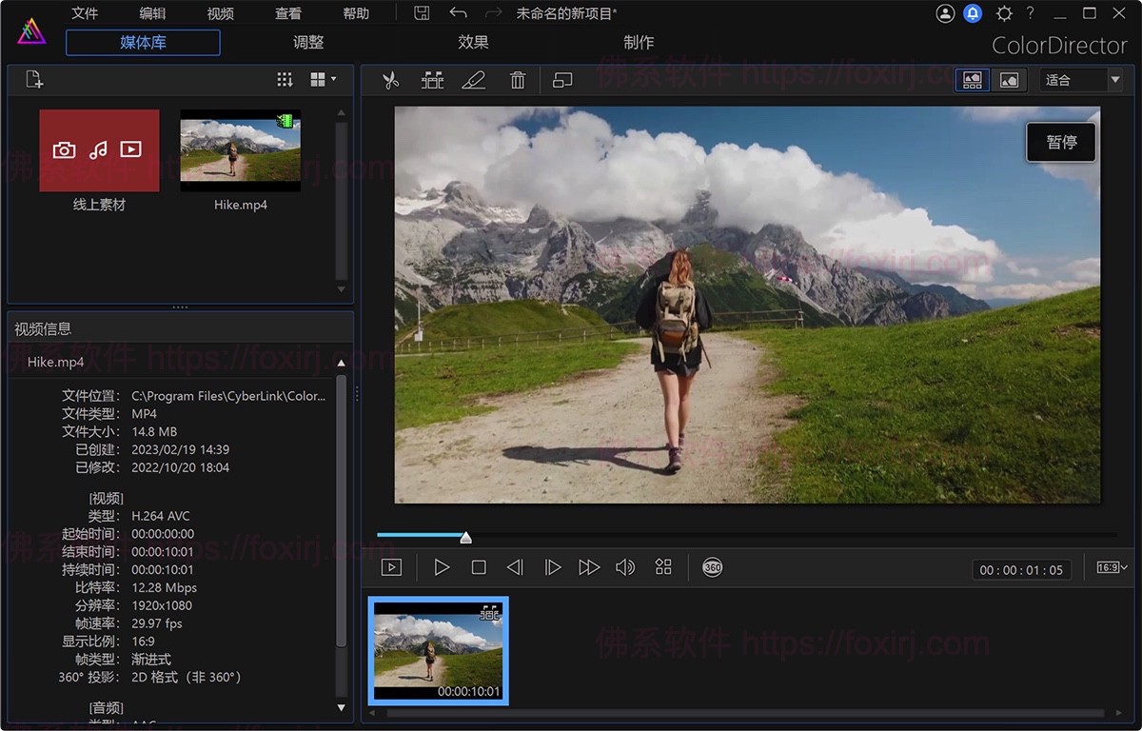Select the pen adjustment tool

(475, 80)
